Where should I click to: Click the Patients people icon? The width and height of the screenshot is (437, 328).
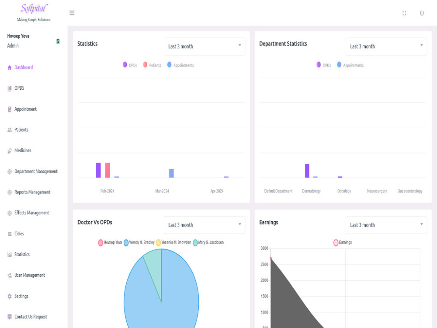coord(10,130)
